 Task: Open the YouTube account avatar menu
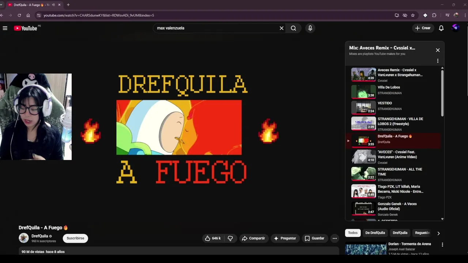(x=456, y=28)
